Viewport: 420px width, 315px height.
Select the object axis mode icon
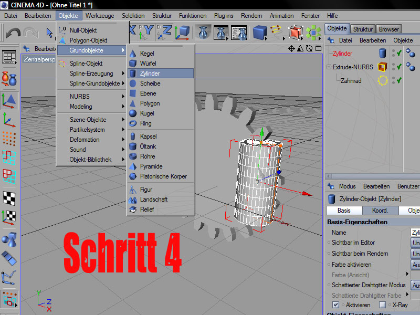9,120
